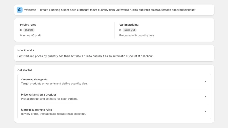Click the Set fixed unit prices explanation text
Image resolution: width=228 pixels, height=128 pixels.
[85, 56]
